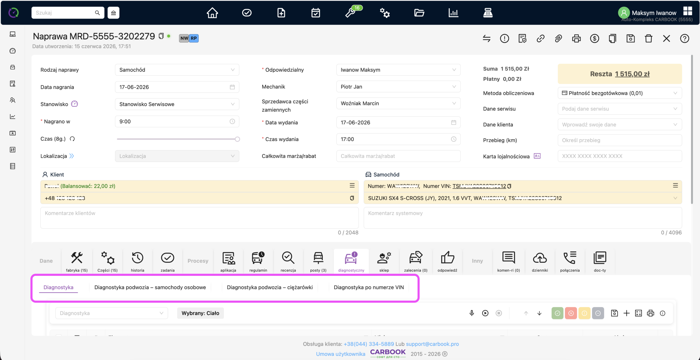Click the yellow warning status button

[584, 313]
